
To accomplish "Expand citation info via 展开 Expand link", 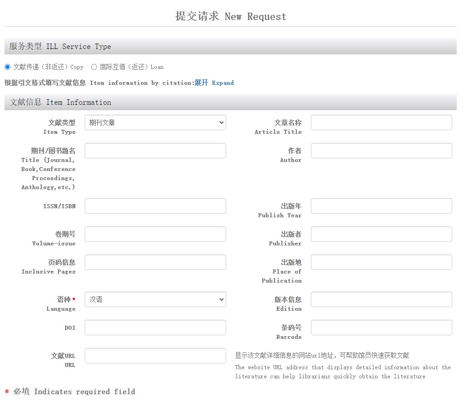I will (x=214, y=83).
